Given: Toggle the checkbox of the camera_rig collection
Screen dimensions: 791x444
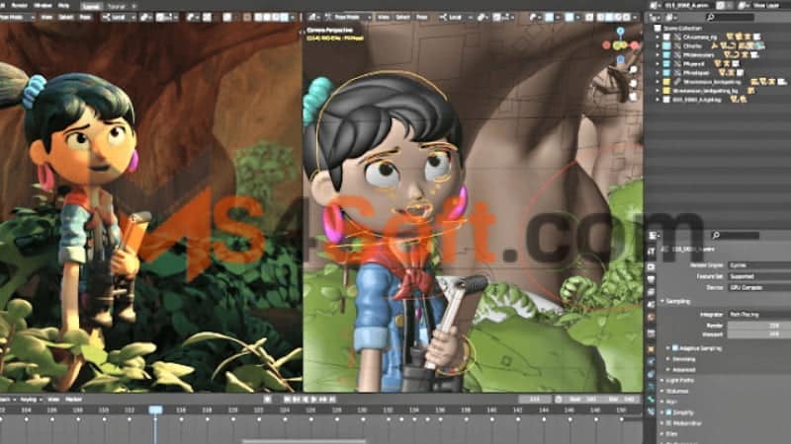Looking at the screenshot, I should click(666, 37).
